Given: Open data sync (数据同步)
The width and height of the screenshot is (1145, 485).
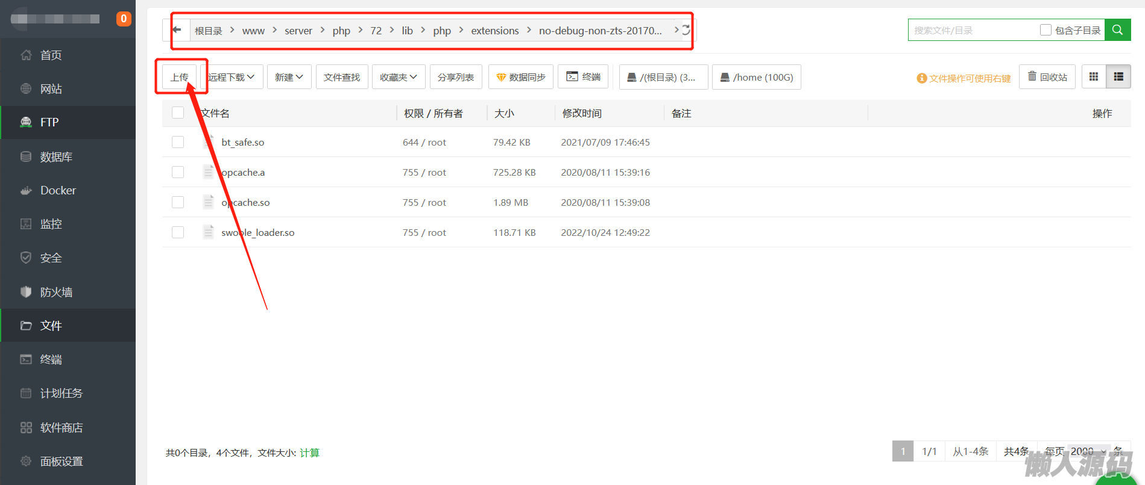Looking at the screenshot, I should [520, 77].
